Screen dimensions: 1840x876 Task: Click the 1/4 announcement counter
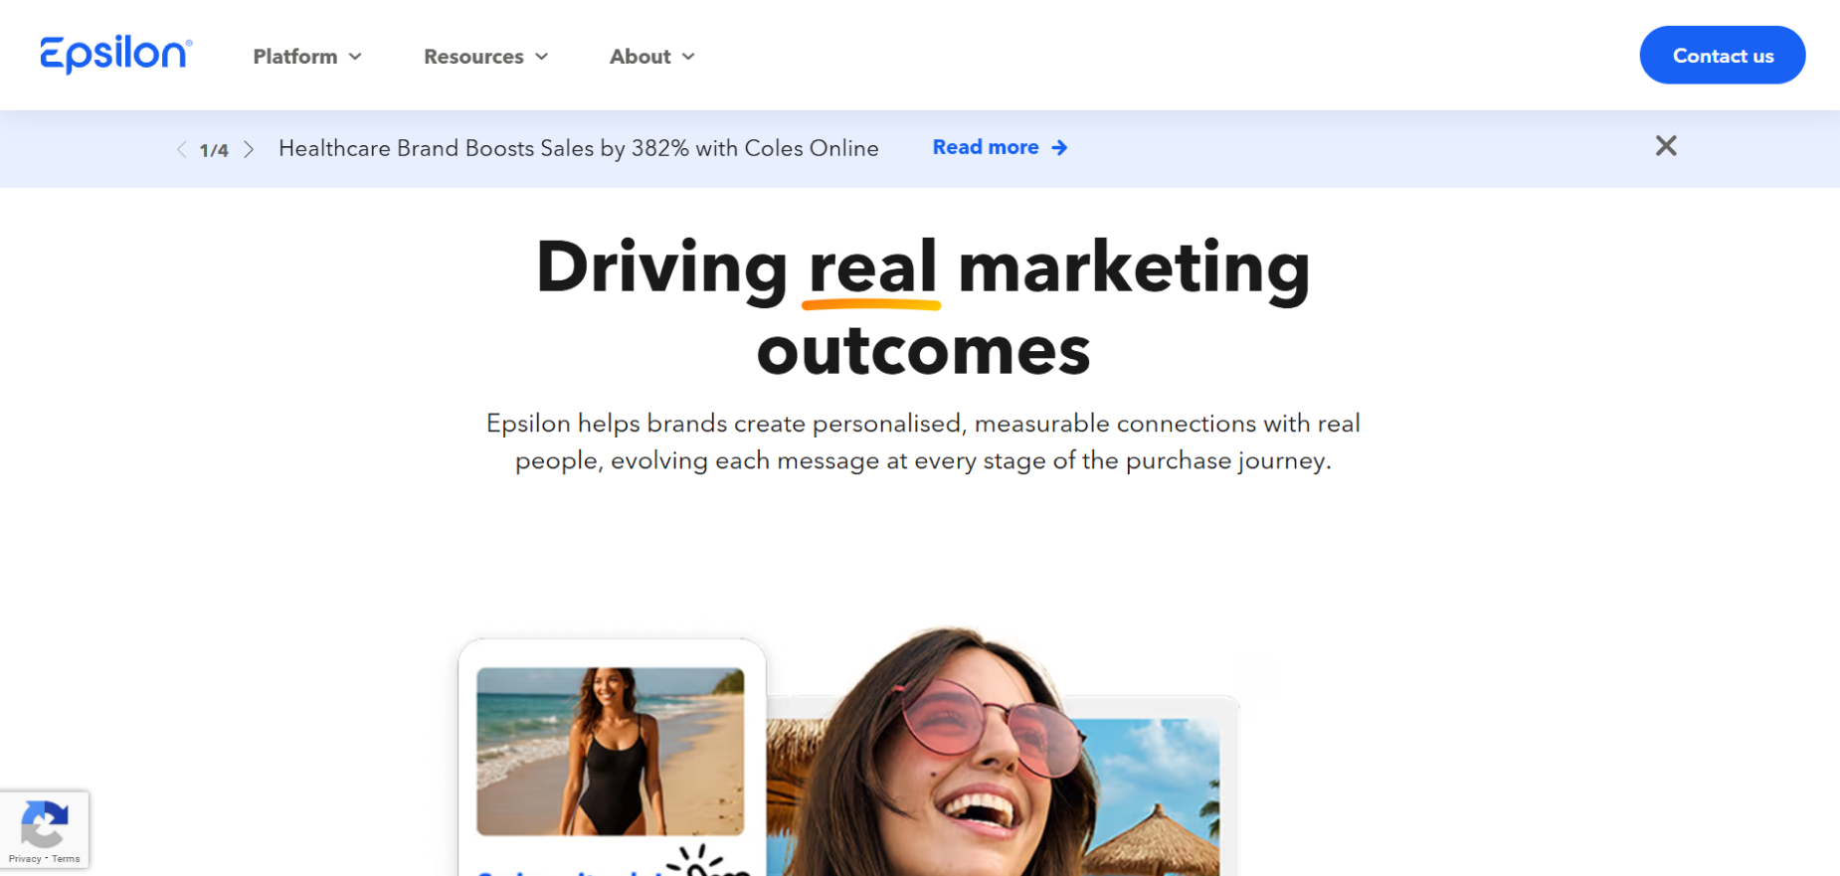[x=214, y=150]
